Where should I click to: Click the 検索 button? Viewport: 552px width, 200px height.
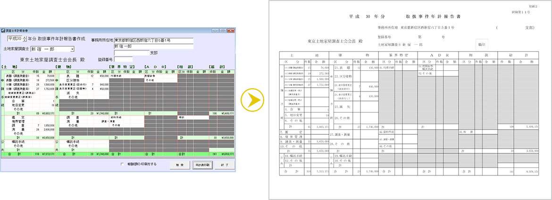coord(179,165)
